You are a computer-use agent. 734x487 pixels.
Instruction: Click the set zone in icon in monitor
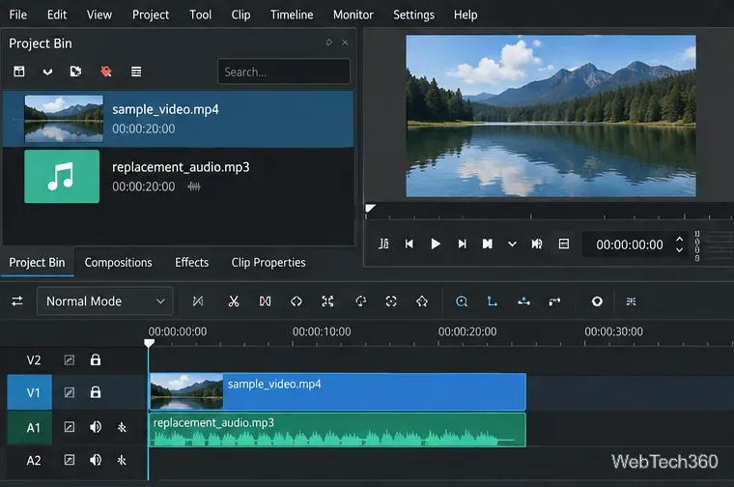pyautogui.click(x=383, y=243)
